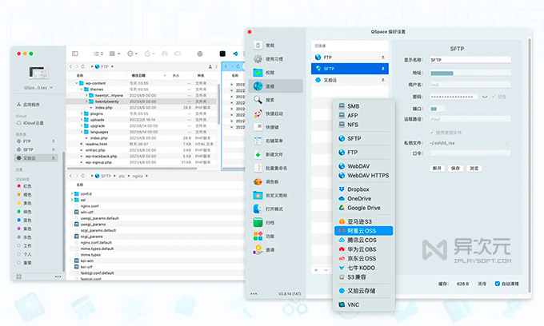The width and height of the screenshot is (544, 326).
Task: Open the 打开模式 Finder icon tab
Action: tap(258, 209)
